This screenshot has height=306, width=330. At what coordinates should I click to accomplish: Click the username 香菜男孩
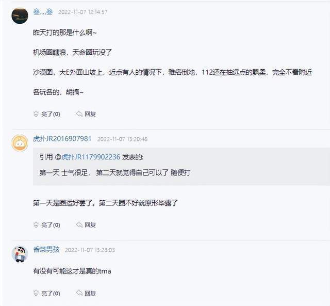tap(46, 250)
